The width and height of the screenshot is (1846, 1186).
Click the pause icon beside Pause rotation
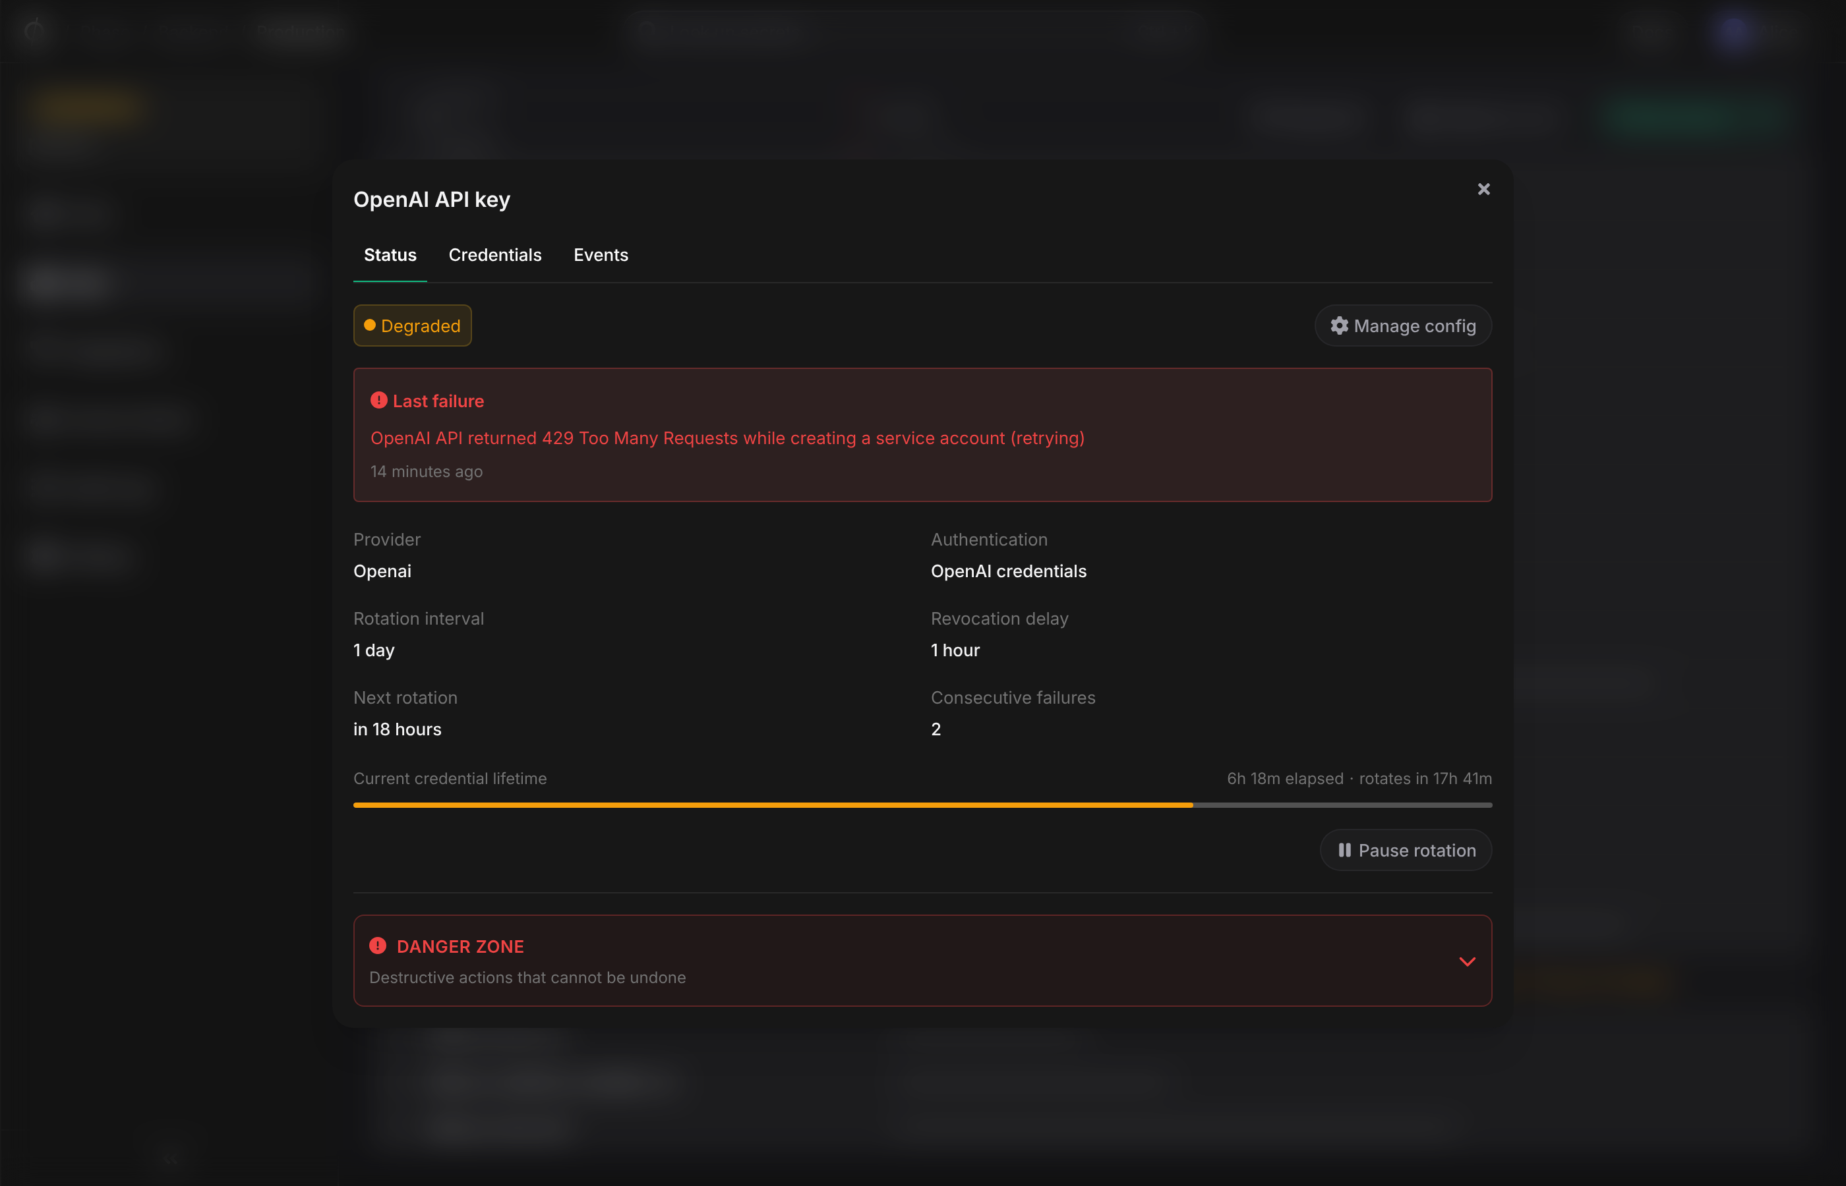1344,850
